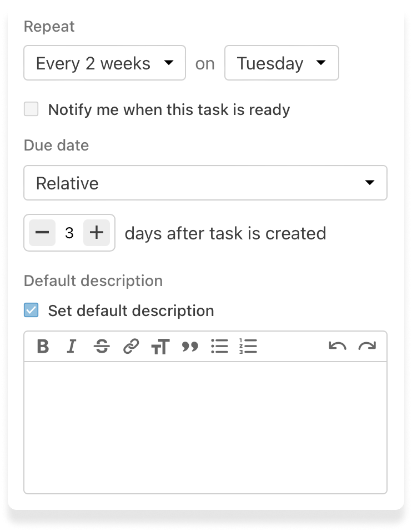Enable Notify me when task is ready
Viewport: 412px width, 531px height.
pos(31,109)
